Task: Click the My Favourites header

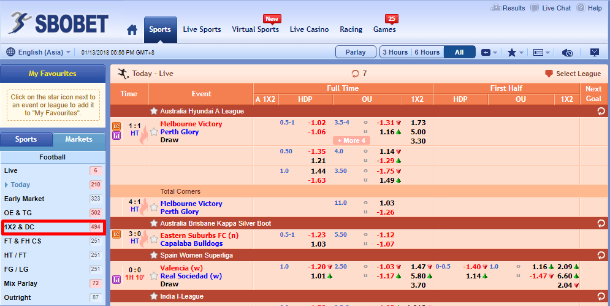Action: (x=53, y=74)
